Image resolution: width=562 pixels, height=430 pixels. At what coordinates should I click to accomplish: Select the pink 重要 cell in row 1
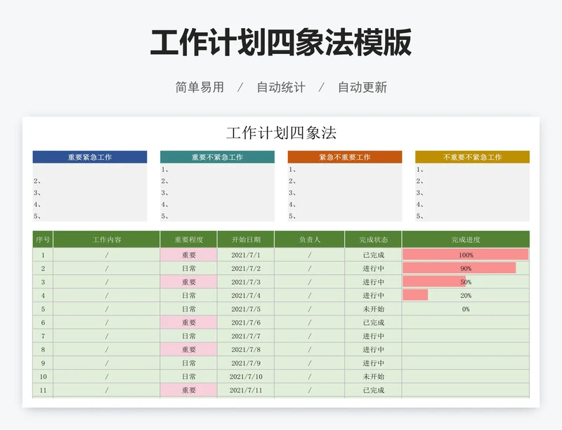click(189, 255)
